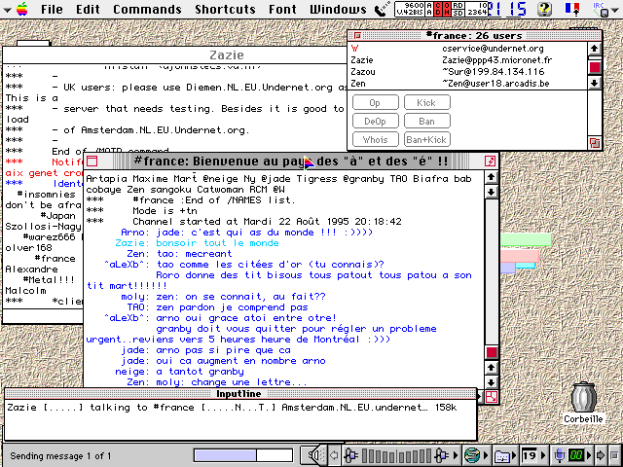Click Control Strip left scroll arrow
The height and width of the screenshot is (467, 623).
335,455
